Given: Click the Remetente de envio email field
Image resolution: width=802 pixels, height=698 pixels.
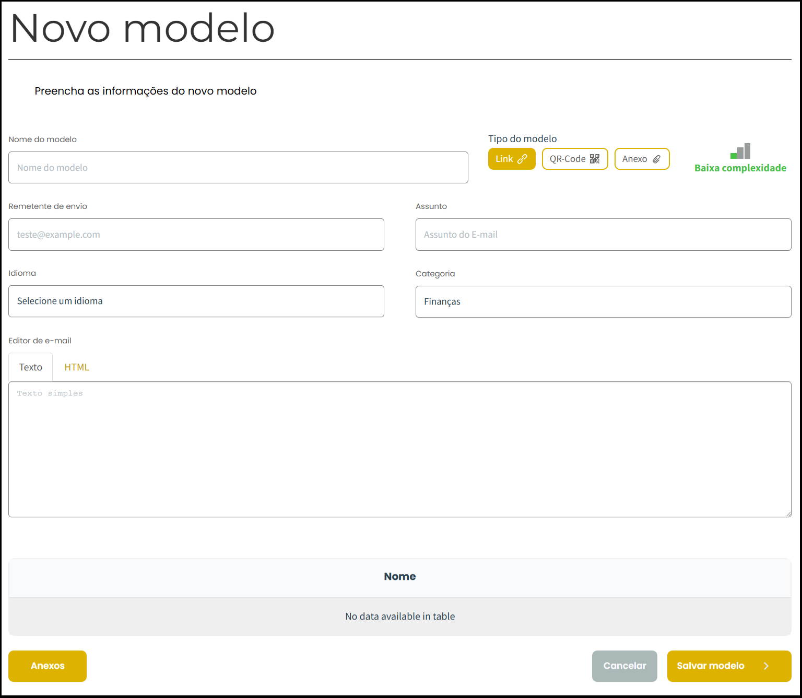Looking at the screenshot, I should click(x=196, y=234).
